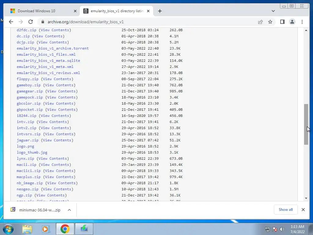313x235 pixels.
Task: Open emularity_bios_v1_meta.sqlite link
Action: click(48, 61)
